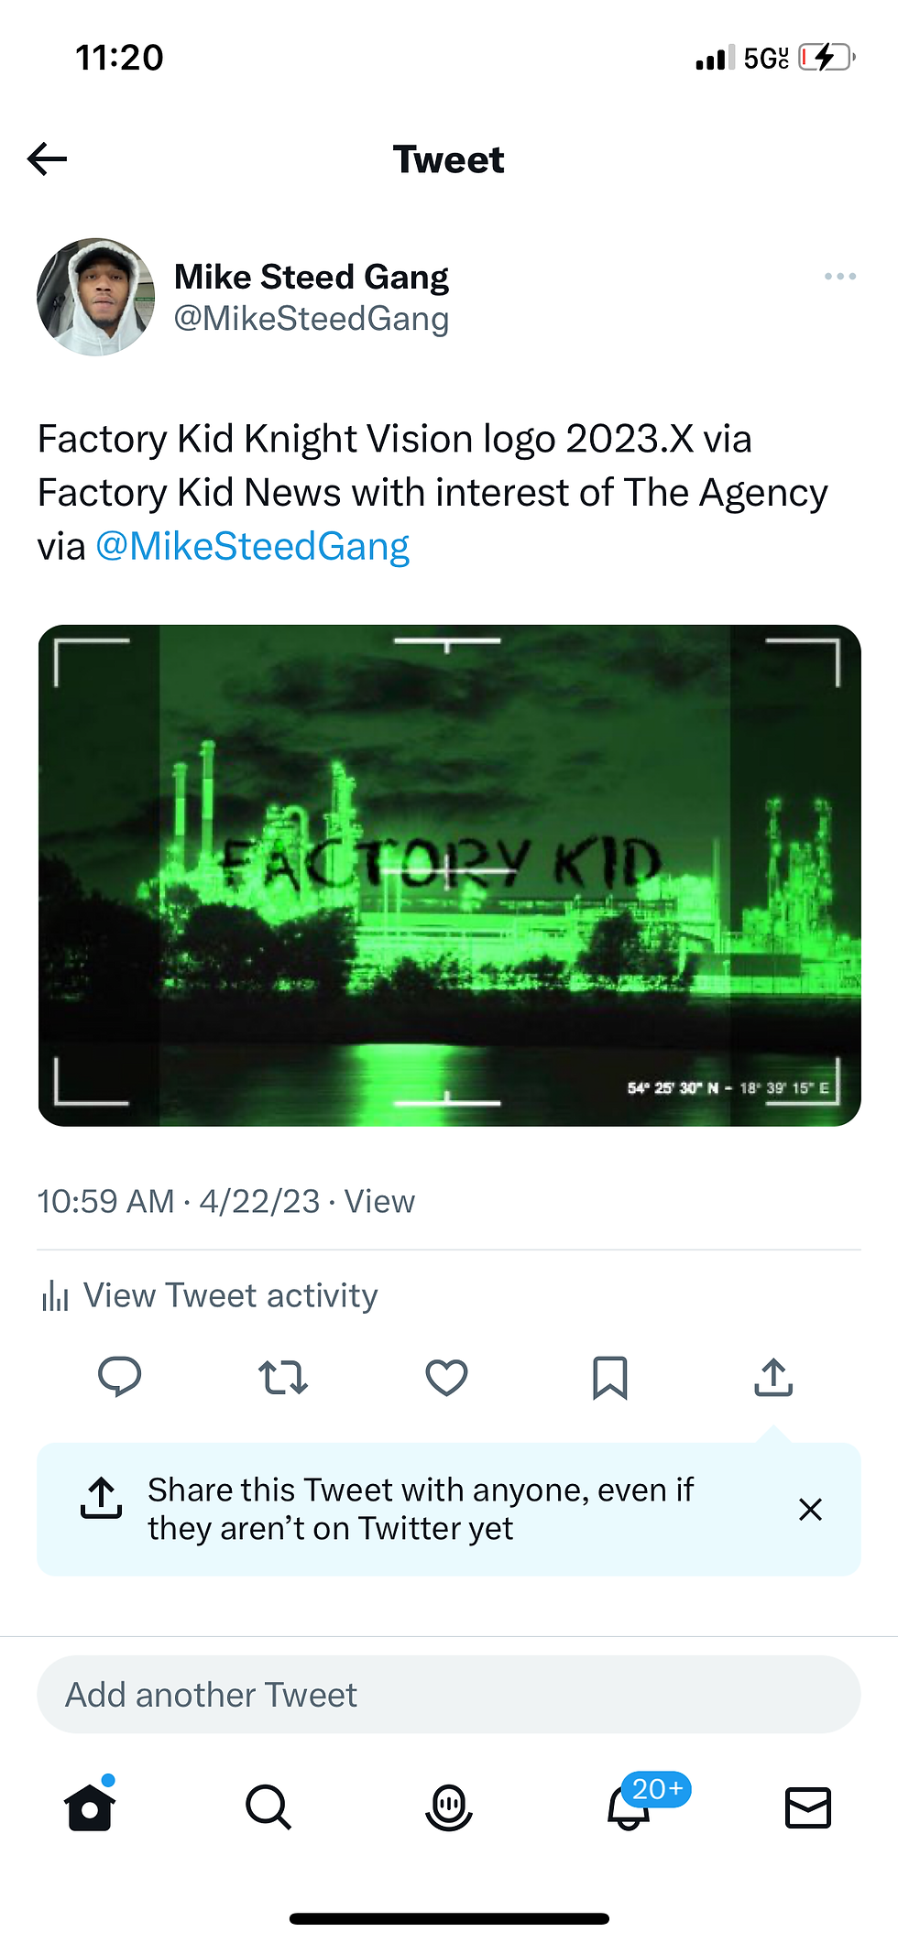Viewport: 898px width, 1943px height.
Task: Bookmark this tweet
Action: (x=609, y=1377)
